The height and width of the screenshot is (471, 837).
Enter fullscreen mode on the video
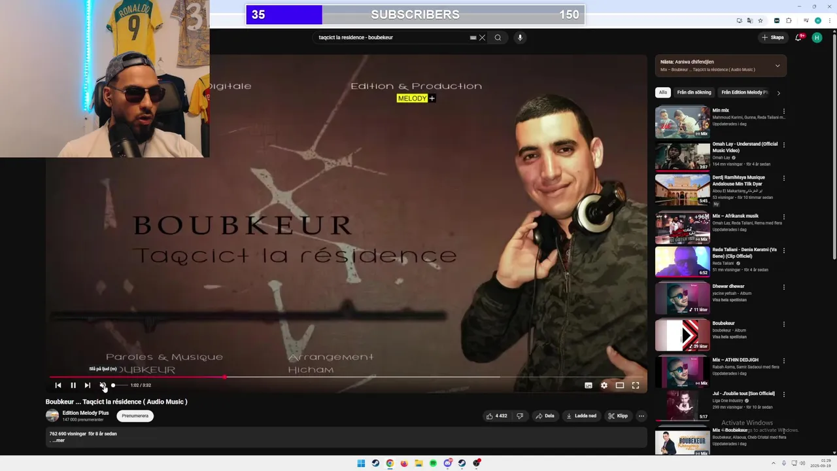636,385
